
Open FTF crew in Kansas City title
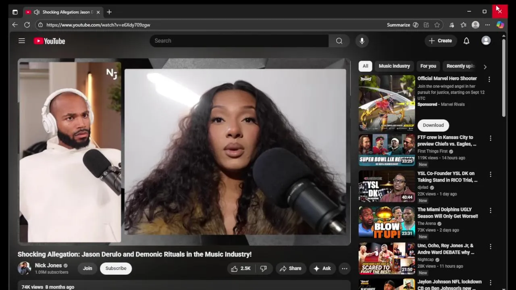[447, 141]
